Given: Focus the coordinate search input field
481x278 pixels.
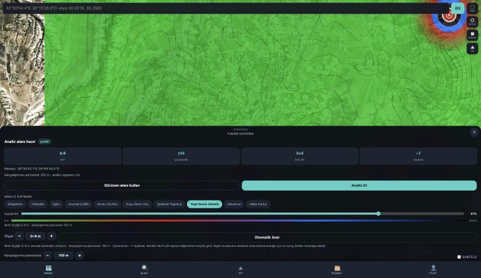Looking at the screenshot, I should click(x=226, y=8).
